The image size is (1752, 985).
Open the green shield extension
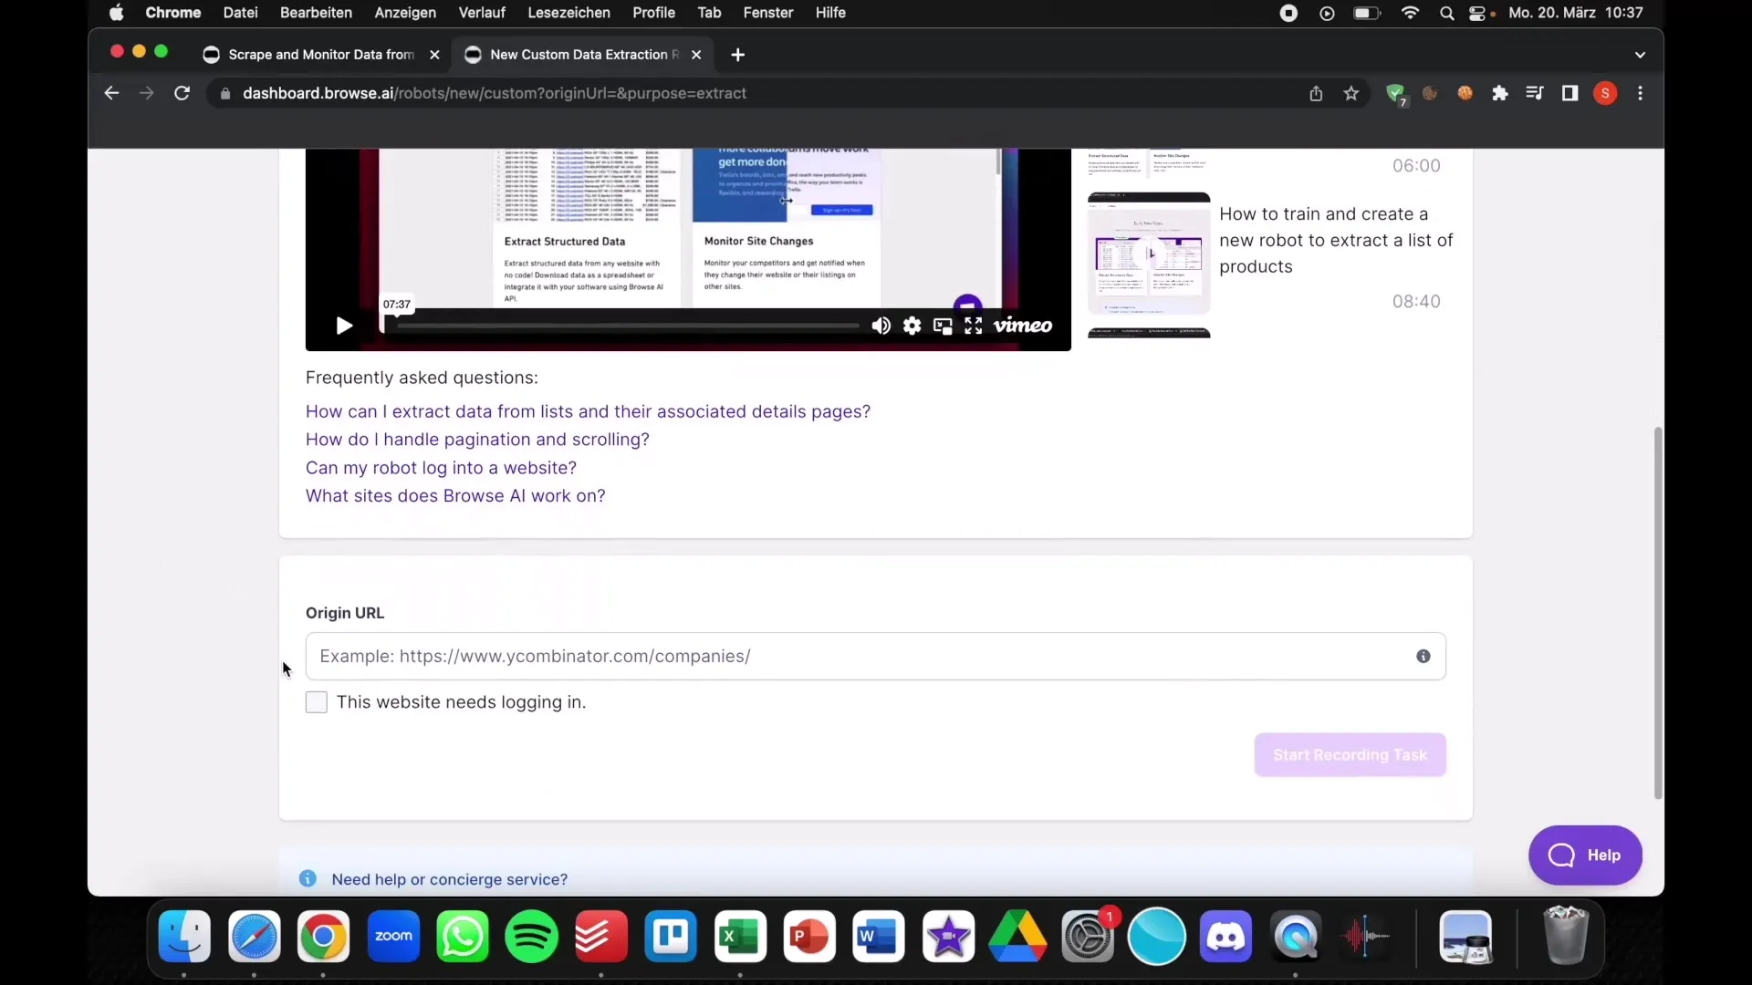pyautogui.click(x=1395, y=94)
